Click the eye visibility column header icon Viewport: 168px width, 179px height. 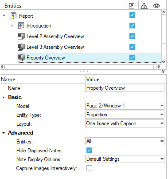click(156, 6)
